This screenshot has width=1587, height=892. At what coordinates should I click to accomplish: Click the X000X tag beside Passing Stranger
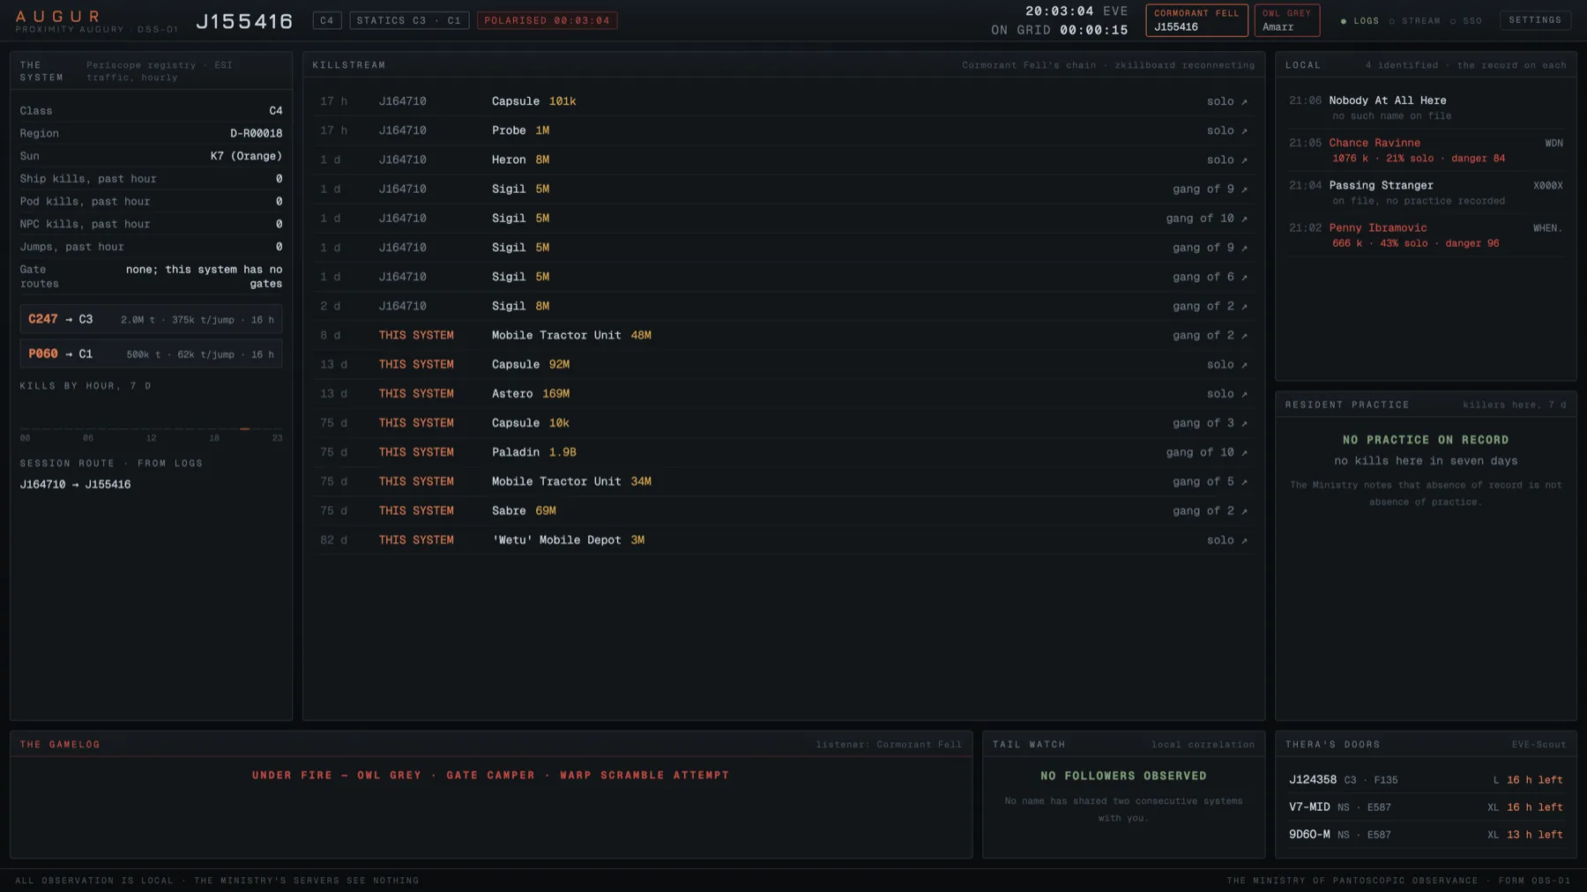(1547, 186)
